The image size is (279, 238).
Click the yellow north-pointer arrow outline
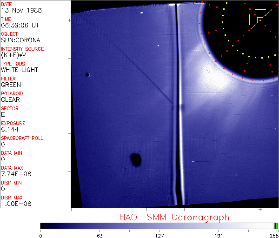(x=257, y=19)
